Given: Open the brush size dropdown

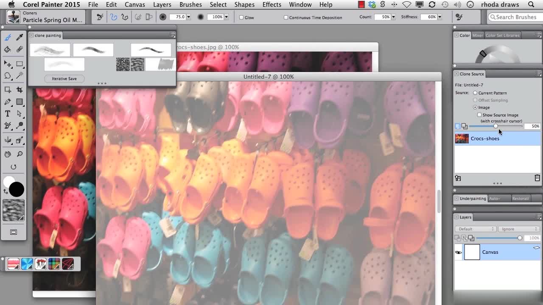Looking at the screenshot, I should point(188,17).
